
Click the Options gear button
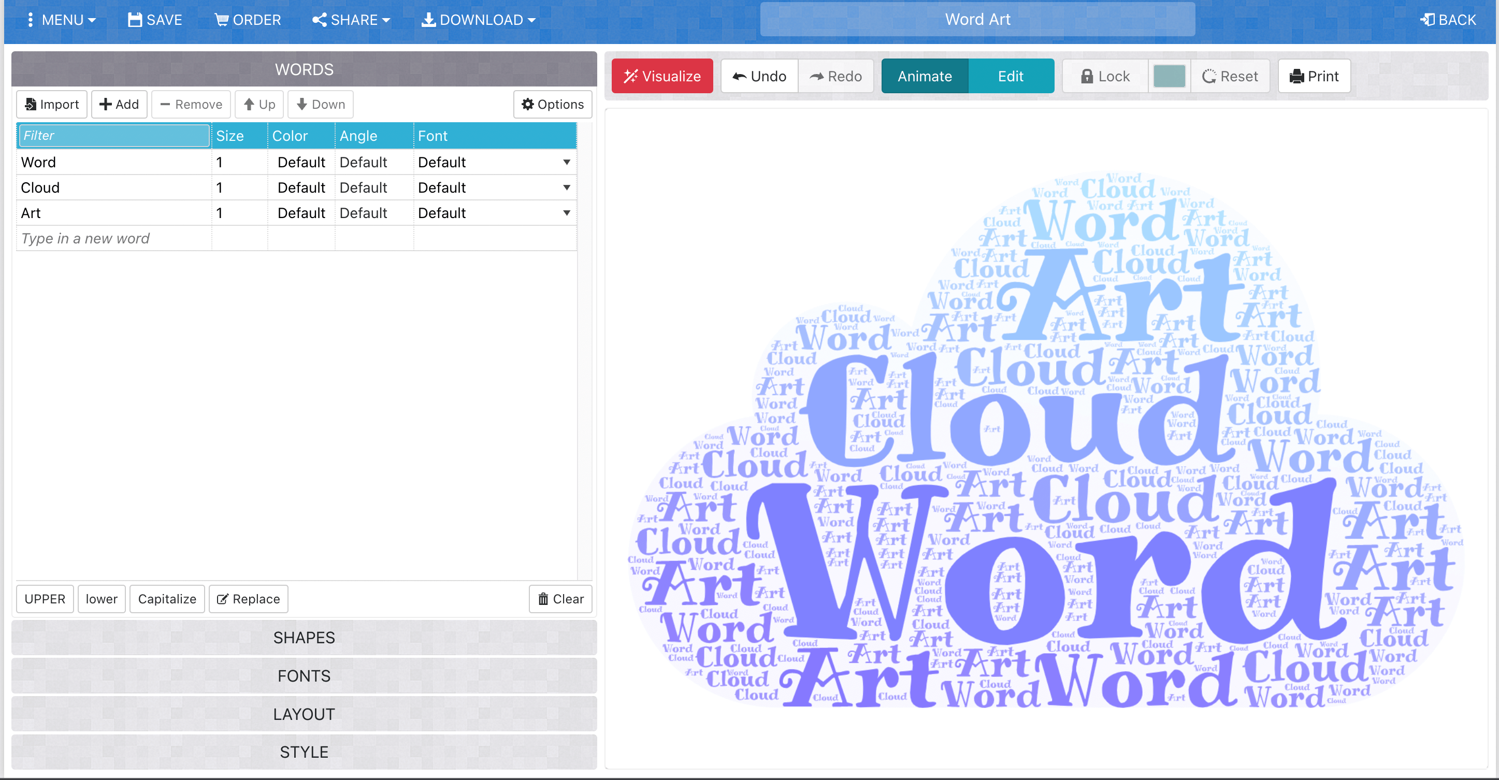(x=552, y=105)
